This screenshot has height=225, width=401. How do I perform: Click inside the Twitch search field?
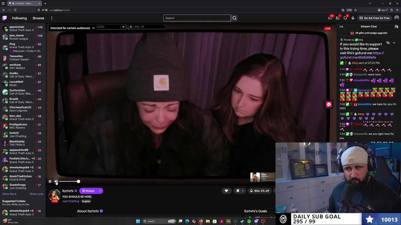click(197, 18)
